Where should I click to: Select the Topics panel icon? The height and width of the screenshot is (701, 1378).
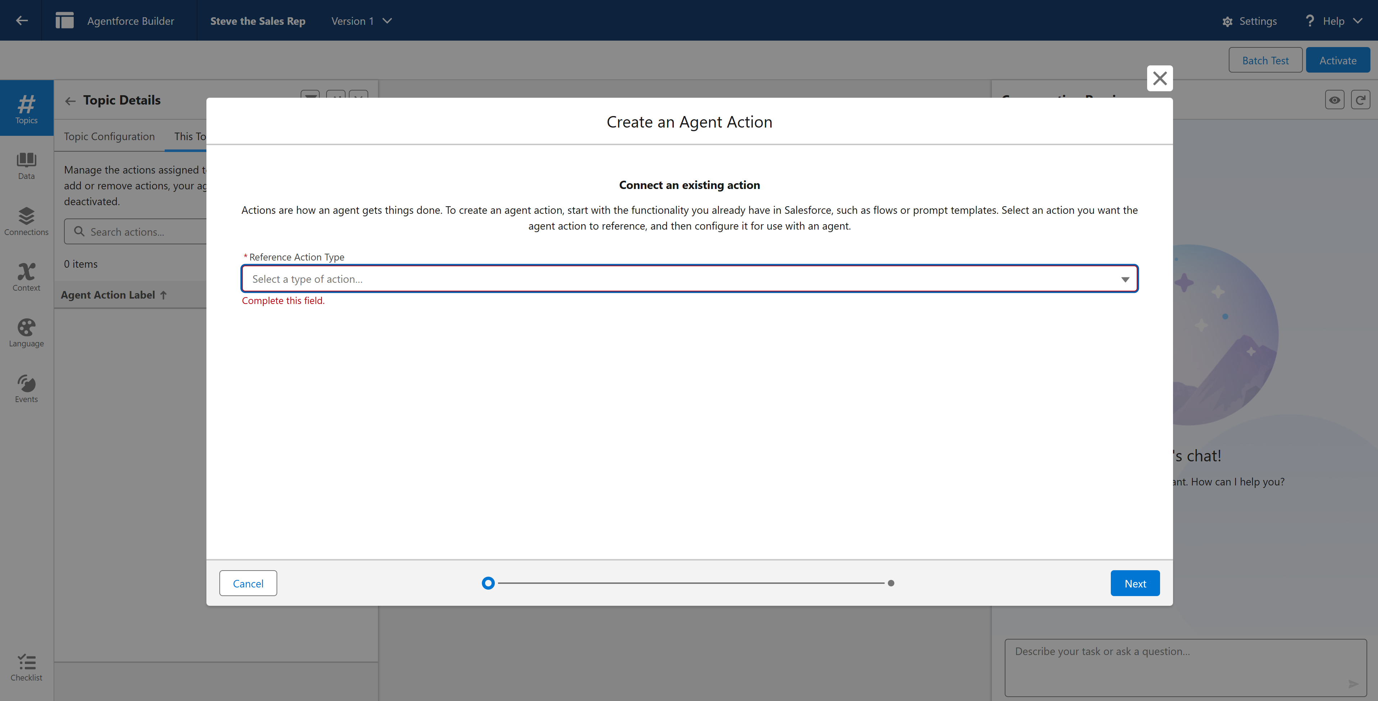point(26,107)
